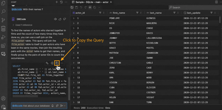Image resolution: width=222 pixels, height=110 pixels.
Task: Select the LOLLOBRIGIDA last_name cell
Action: [x=154, y=38]
